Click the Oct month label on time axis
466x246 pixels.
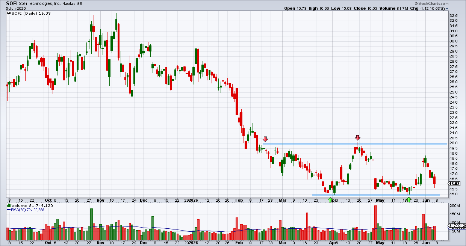48,201
